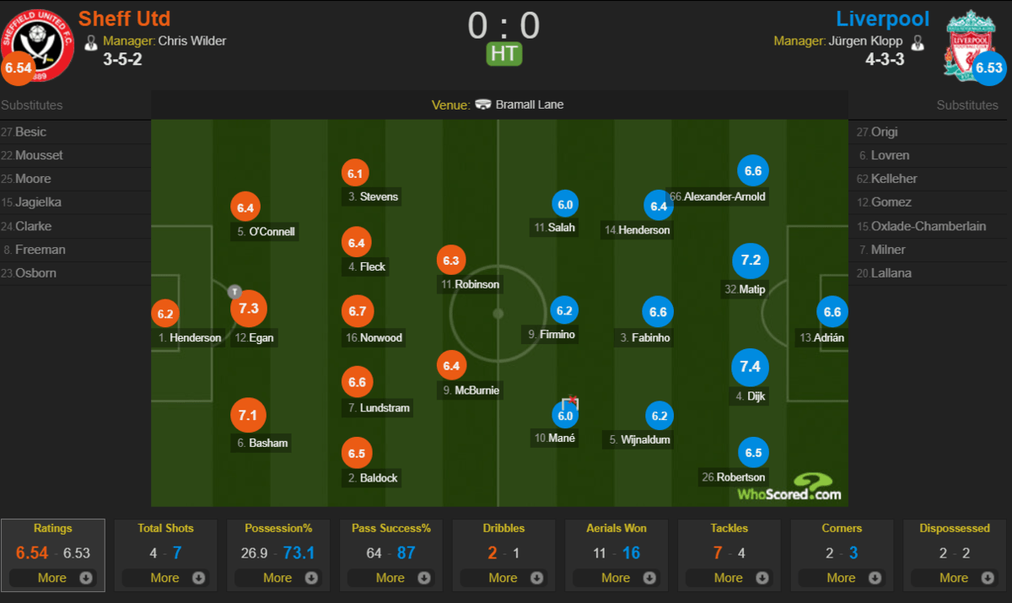Click Egan's 7.3 rating circle

(x=249, y=308)
